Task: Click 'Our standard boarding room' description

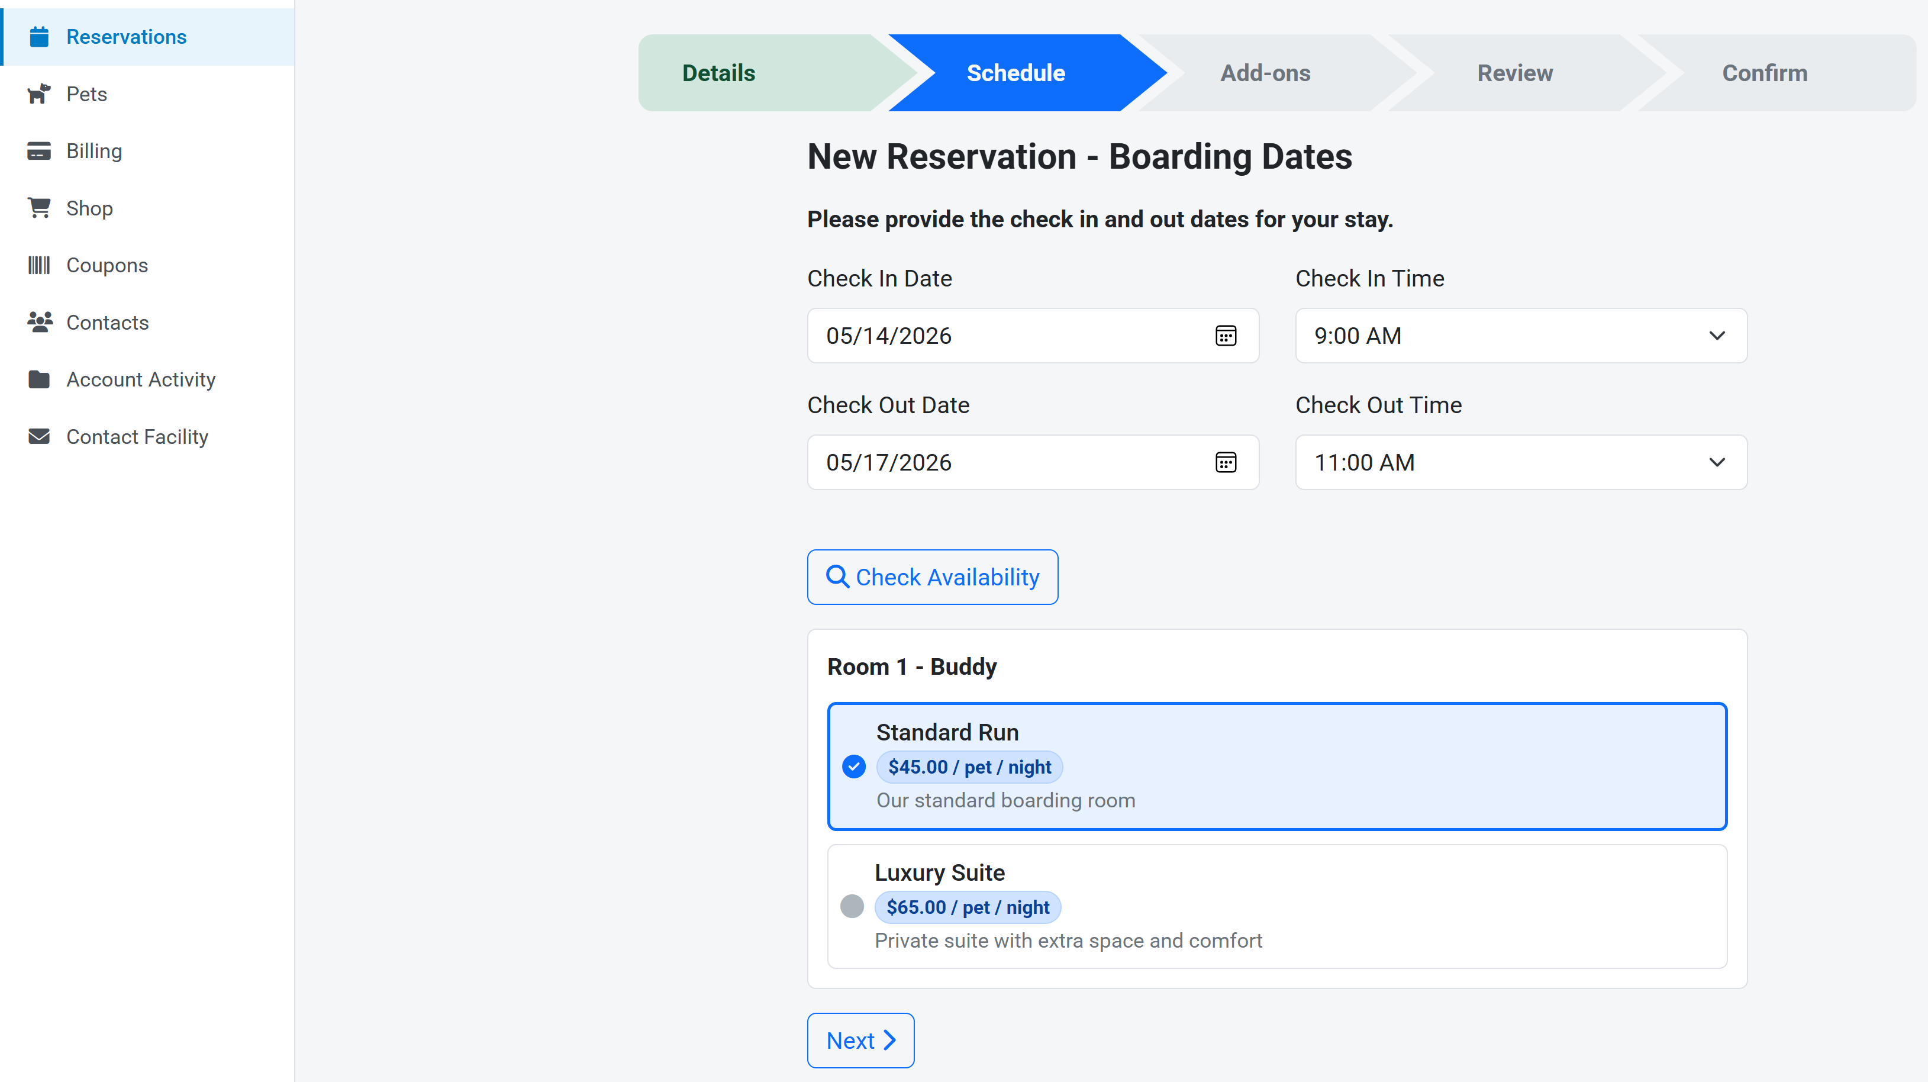Action: 1006,800
